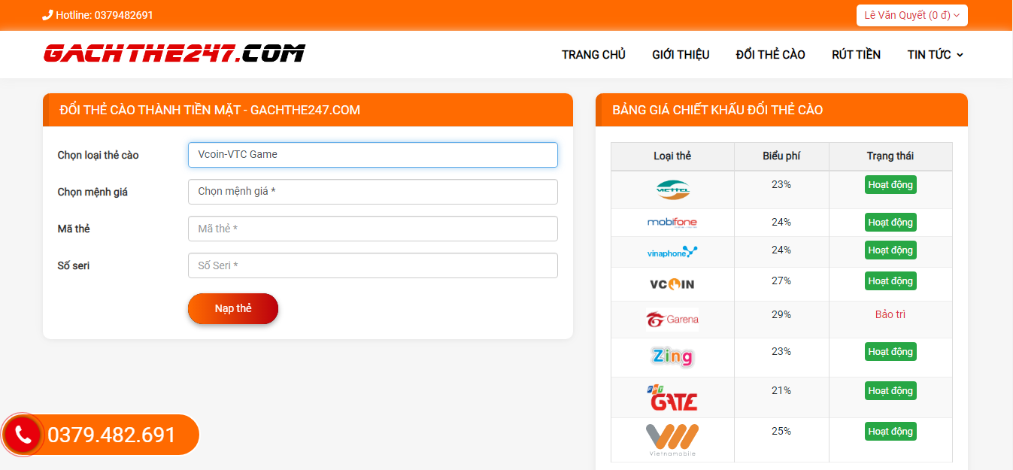Click the GACHTHE247.COM site logo
The height and width of the screenshot is (470, 1013).
click(x=174, y=53)
